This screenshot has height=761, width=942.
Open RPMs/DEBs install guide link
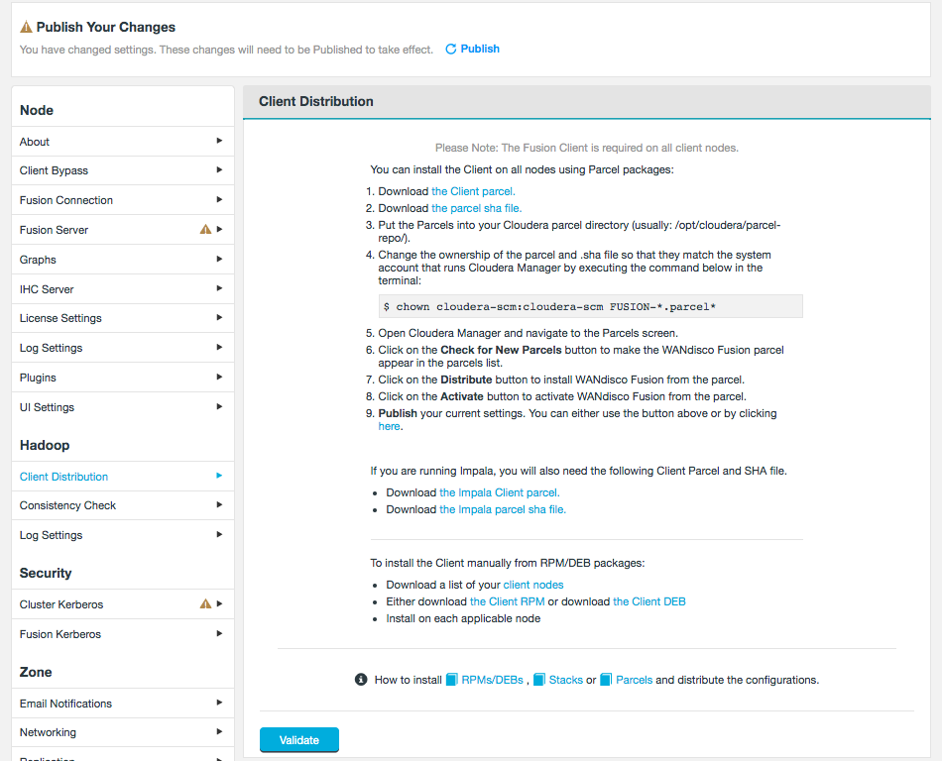[492, 680]
